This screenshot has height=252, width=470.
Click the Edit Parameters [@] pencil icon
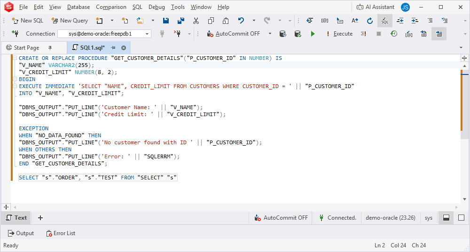coord(409,34)
